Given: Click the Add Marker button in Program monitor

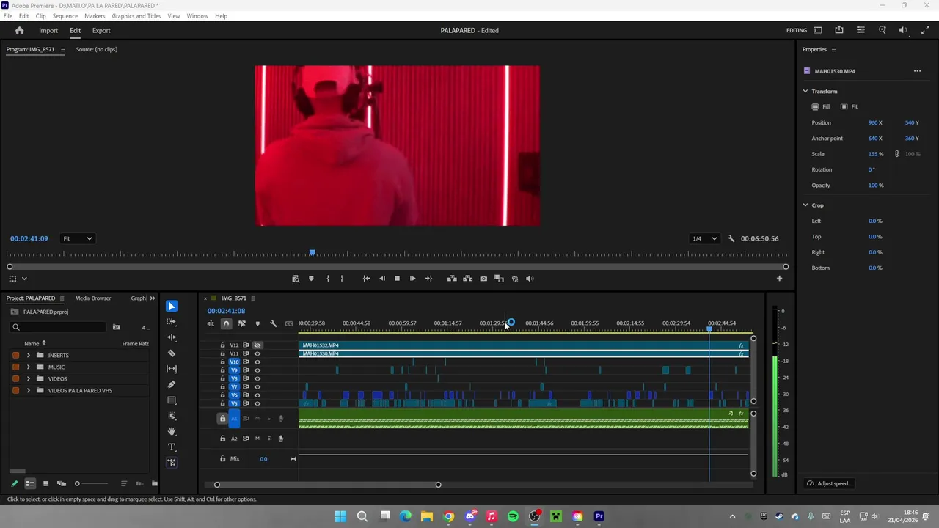Looking at the screenshot, I should [x=311, y=279].
